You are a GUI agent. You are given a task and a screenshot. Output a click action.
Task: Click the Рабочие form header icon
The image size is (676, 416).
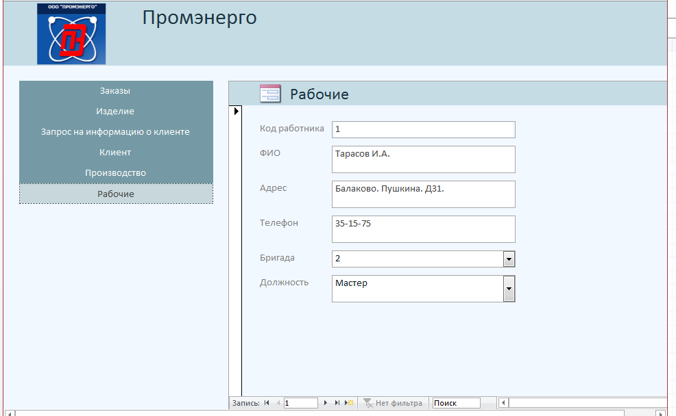[270, 94]
